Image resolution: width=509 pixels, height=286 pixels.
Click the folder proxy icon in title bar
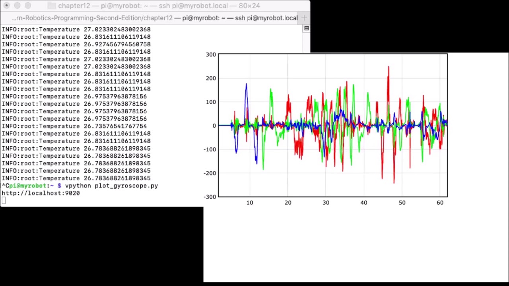[x=52, y=6]
